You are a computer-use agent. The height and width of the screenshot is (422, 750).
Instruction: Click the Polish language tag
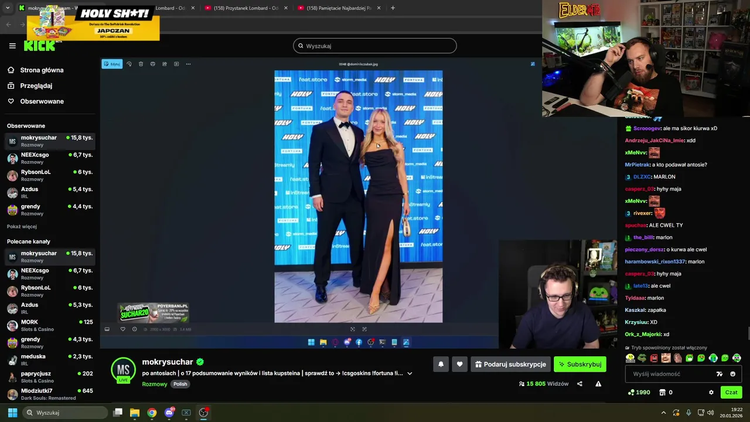point(180,384)
